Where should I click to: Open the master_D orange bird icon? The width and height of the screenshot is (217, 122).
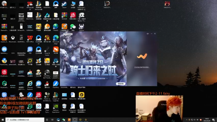coord(4,39)
